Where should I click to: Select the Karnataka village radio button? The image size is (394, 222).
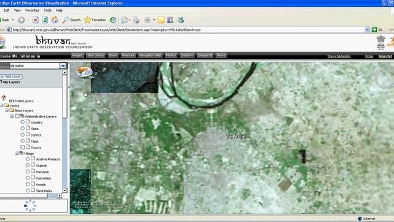click(28, 178)
